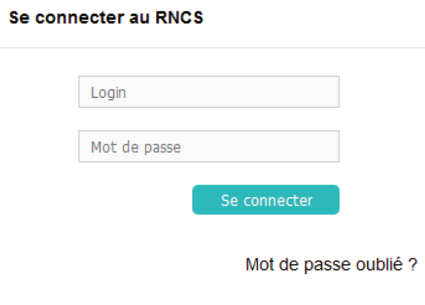Click inside the field labeled Login
The width and height of the screenshot is (425, 305).
209,92
